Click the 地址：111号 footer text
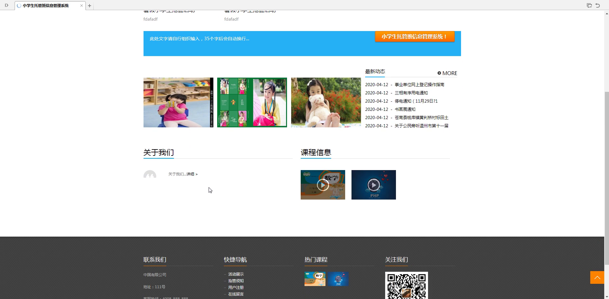 154,287
